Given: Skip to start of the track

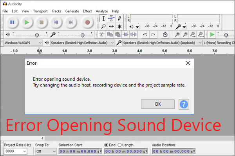Looking at the screenshot, I should pyautogui.click(x=56, y=22).
